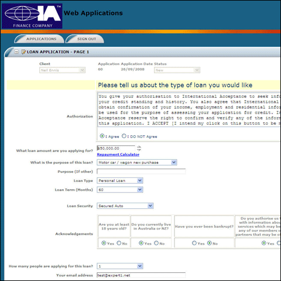Choose No for living in Australia or NZ
The height and width of the screenshot is (281, 281).
[x=156, y=243]
